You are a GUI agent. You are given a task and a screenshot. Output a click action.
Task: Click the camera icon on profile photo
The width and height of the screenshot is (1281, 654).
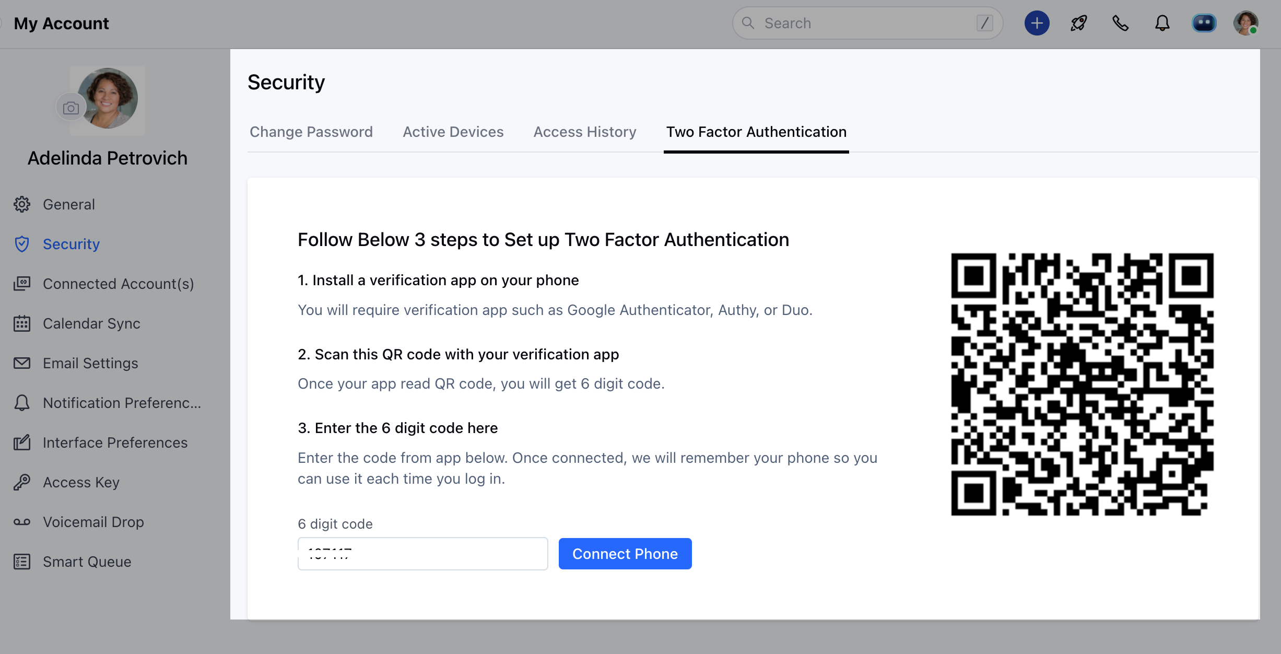[71, 108]
